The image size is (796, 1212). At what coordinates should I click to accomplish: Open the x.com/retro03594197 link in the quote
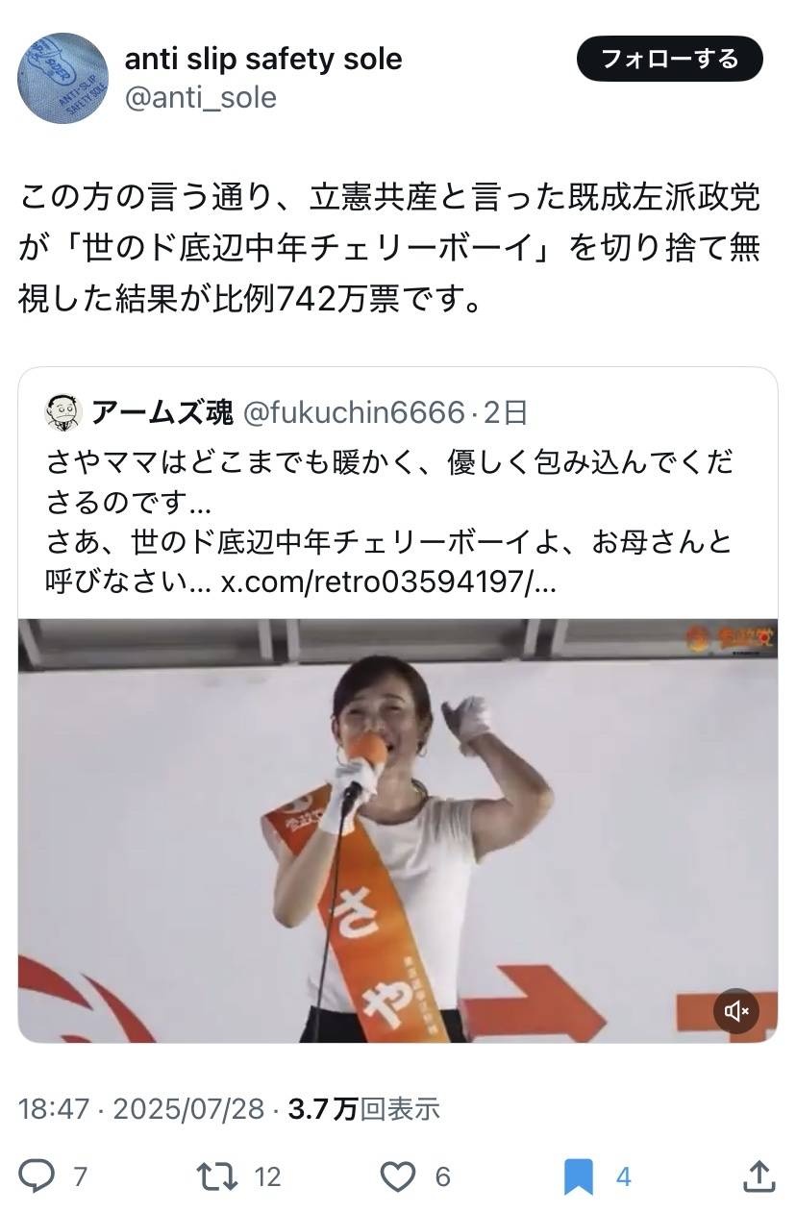388,583
